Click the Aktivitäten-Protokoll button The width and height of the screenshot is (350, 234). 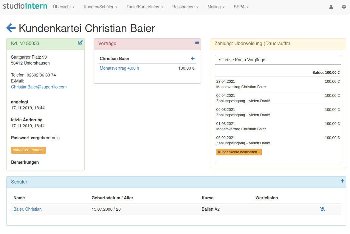pos(28,150)
